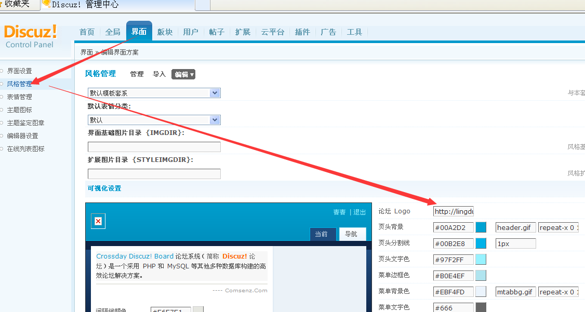Click the Discuz! Control Panel logo

point(30,36)
